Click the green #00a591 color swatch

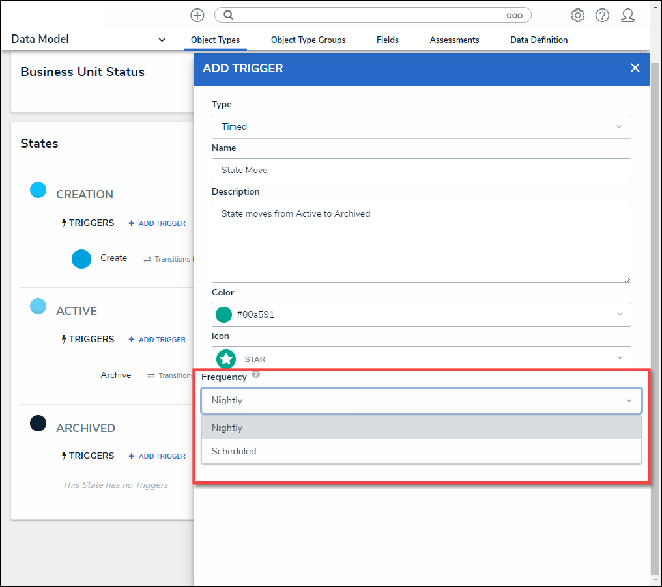pyautogui.click(x=223, y=314)
